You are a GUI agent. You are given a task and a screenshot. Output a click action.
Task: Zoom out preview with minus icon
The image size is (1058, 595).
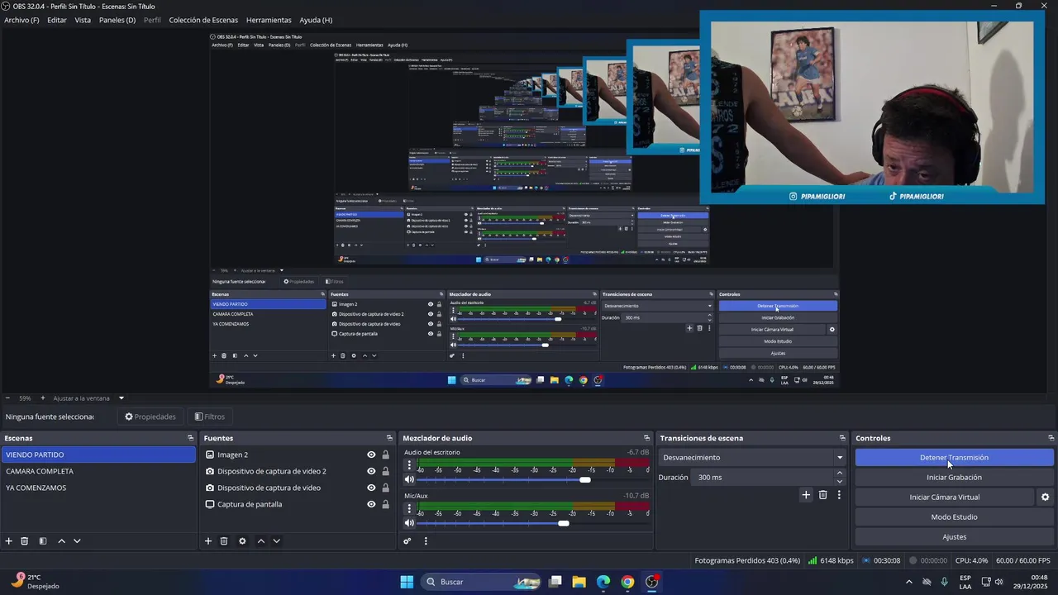tap(7, 398)
